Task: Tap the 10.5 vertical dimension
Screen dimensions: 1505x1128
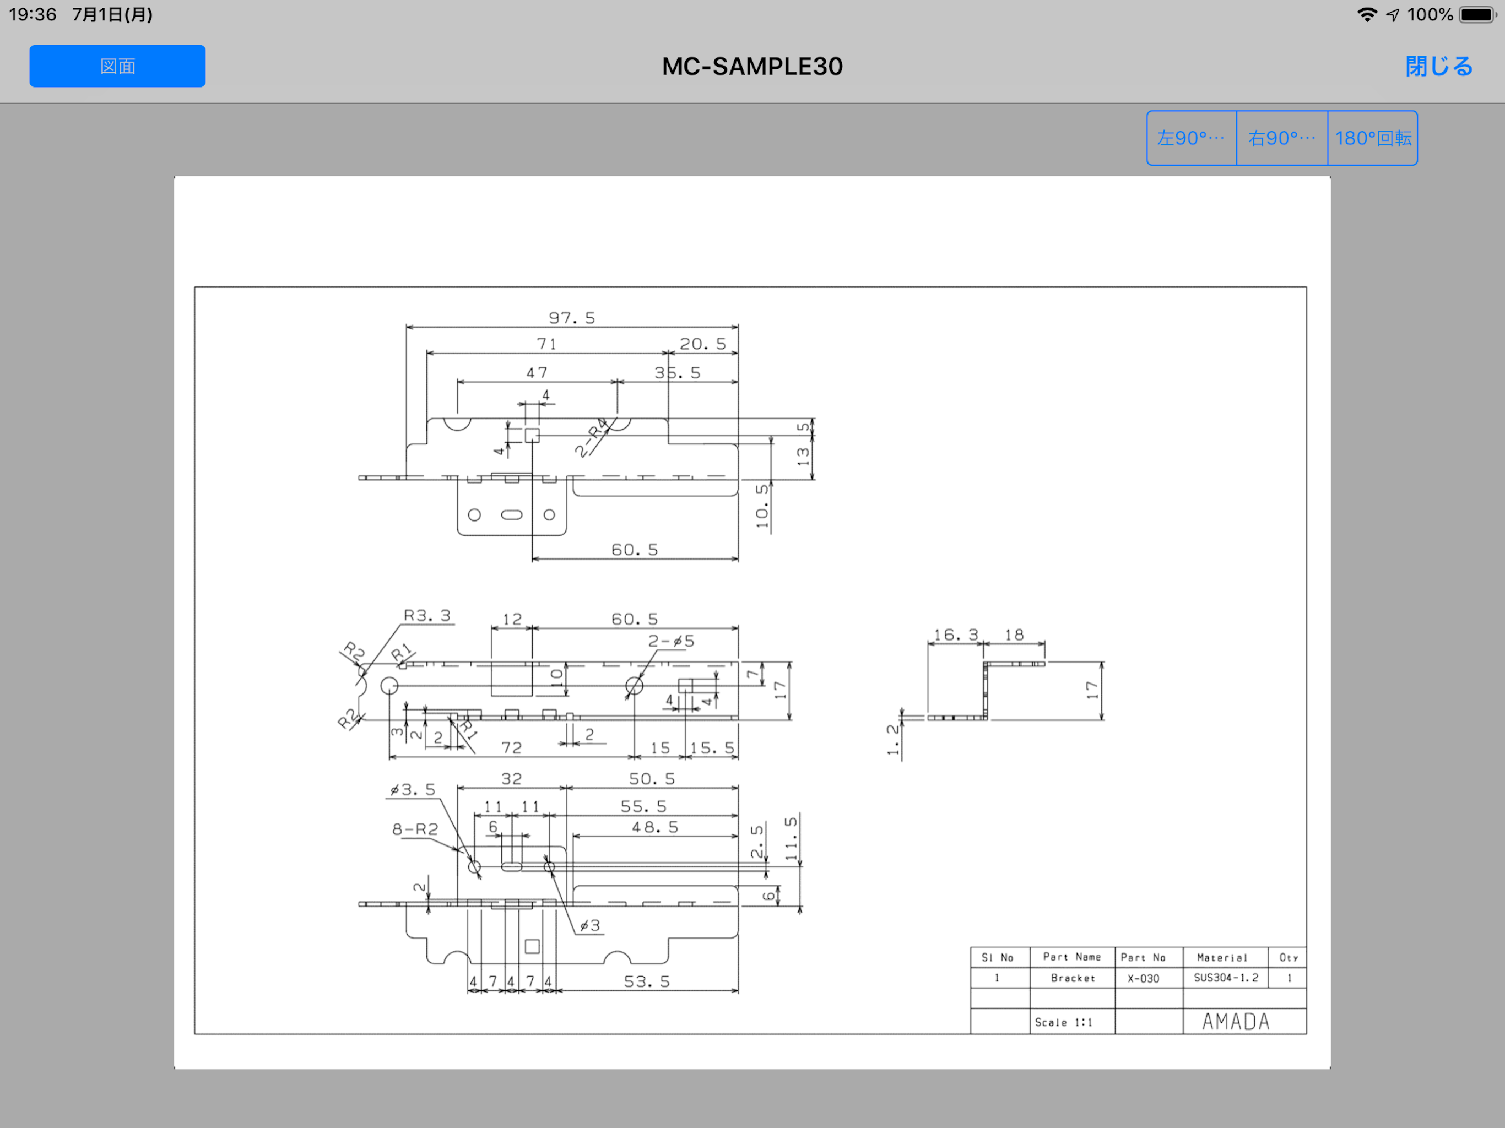Action: tap(762, 506)
